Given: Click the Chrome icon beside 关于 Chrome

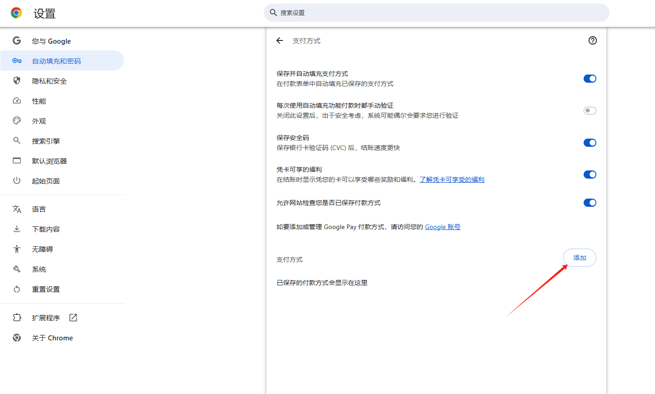Looking at the screenshot, I should (17, 338).
